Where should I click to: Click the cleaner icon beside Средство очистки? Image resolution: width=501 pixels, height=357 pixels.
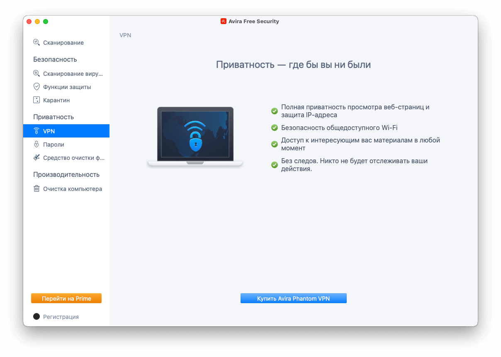point(36,158)
